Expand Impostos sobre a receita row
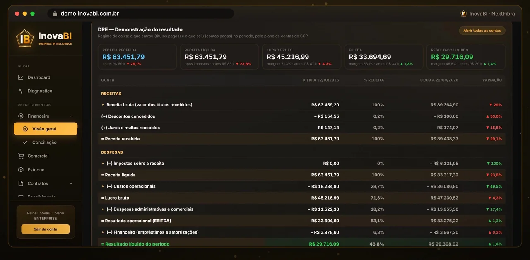 (103, 164)
